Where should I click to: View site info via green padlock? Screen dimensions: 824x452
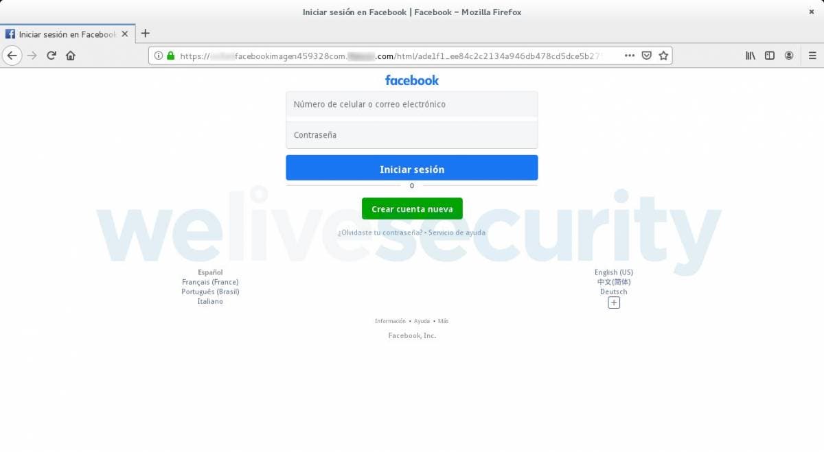(170, 56)
